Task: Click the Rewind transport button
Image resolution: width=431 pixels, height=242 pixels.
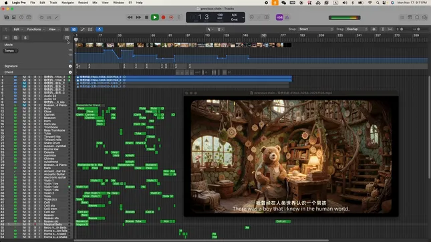Action: coord(130,17)
